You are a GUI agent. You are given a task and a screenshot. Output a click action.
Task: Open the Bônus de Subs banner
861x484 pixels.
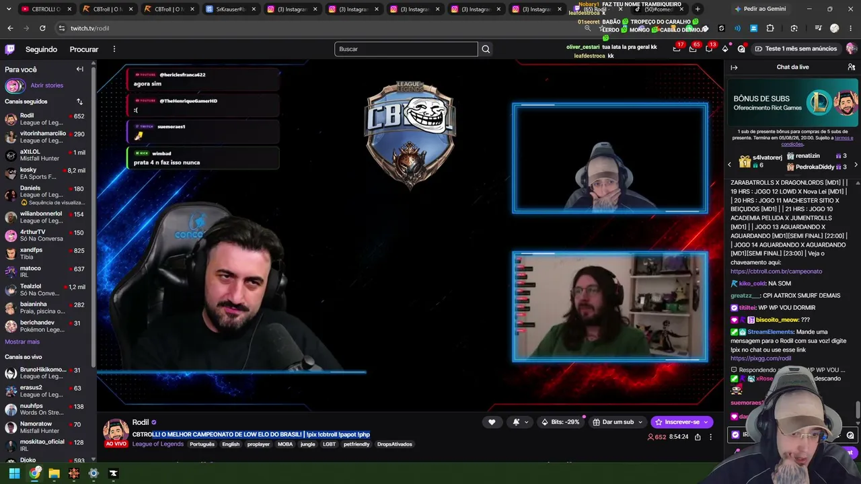[792, 104]
